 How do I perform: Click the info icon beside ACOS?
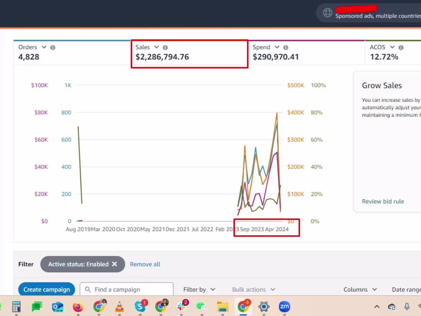point(401,47)
